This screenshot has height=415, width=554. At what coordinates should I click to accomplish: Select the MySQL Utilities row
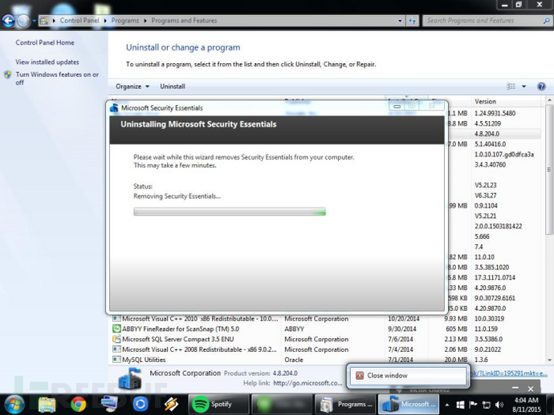pyautogui.click(x=327, y=360)
